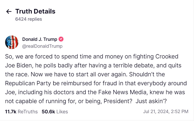View the 6424 replies text
The width and height of the screenshot is (194, 121).
click(29, 19)
